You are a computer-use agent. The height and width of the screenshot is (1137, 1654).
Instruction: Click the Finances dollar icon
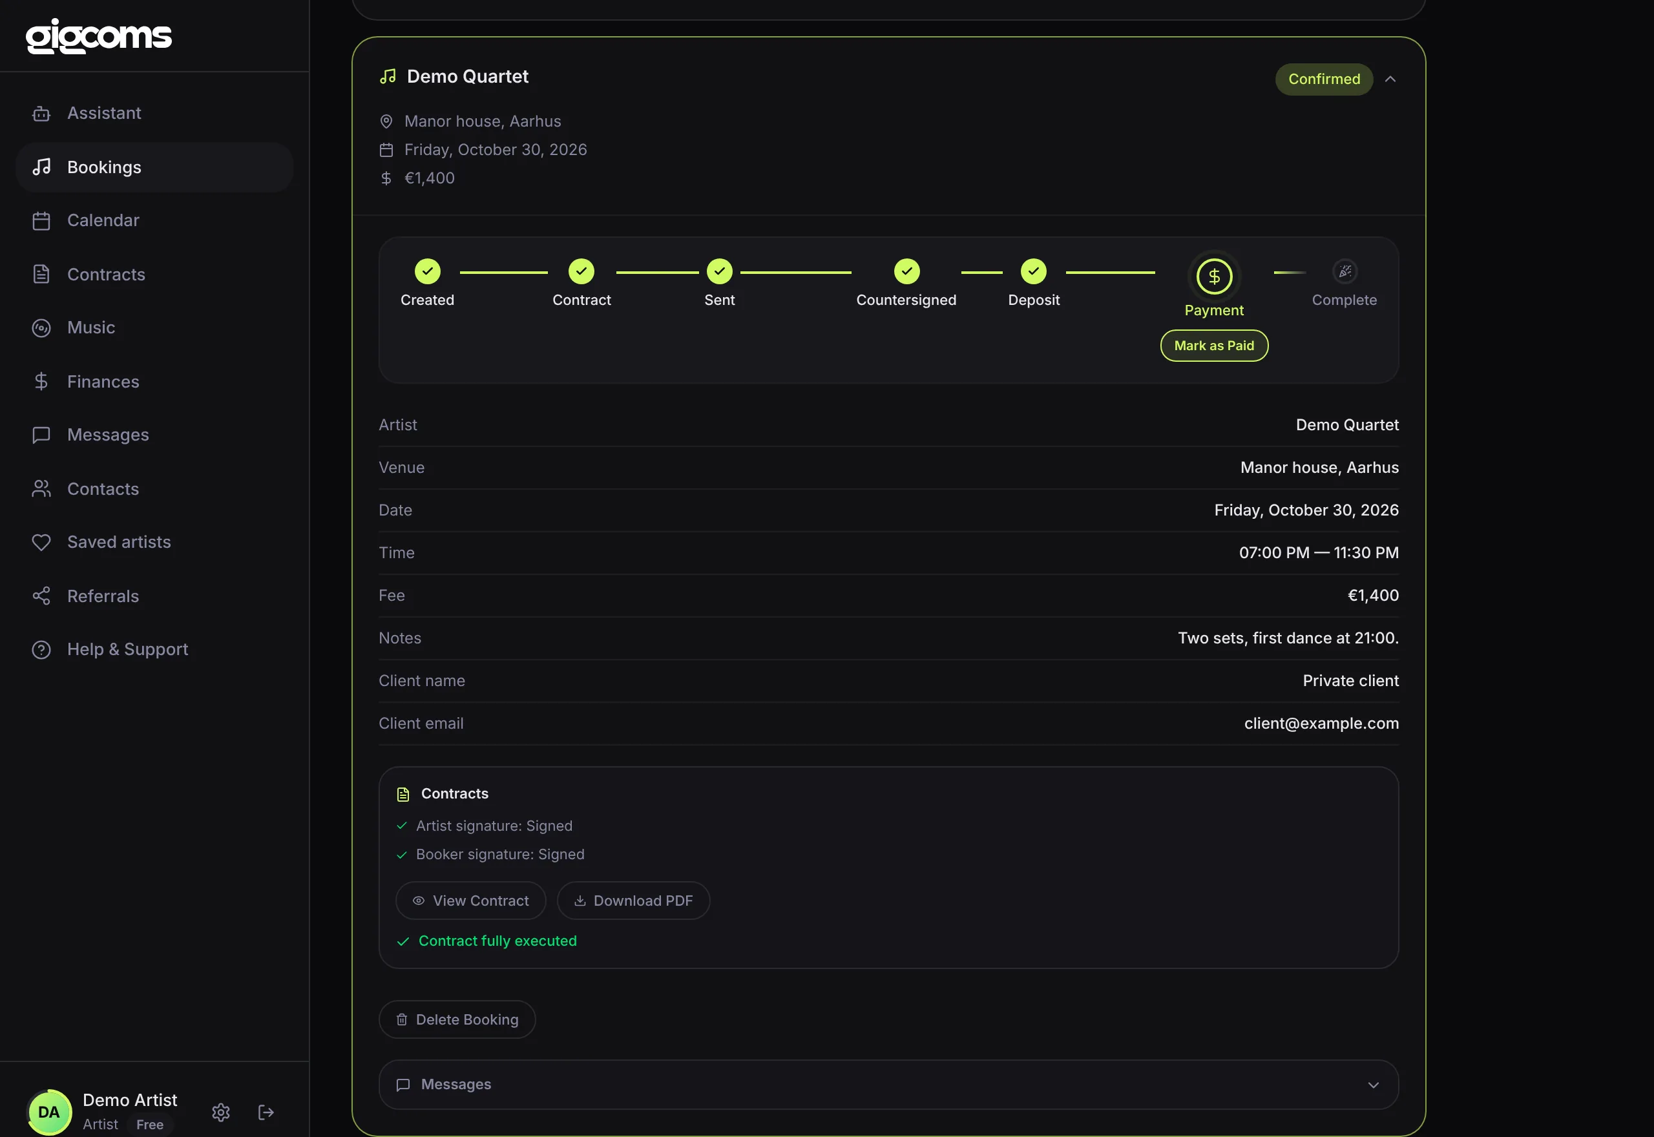coord(41,382)
